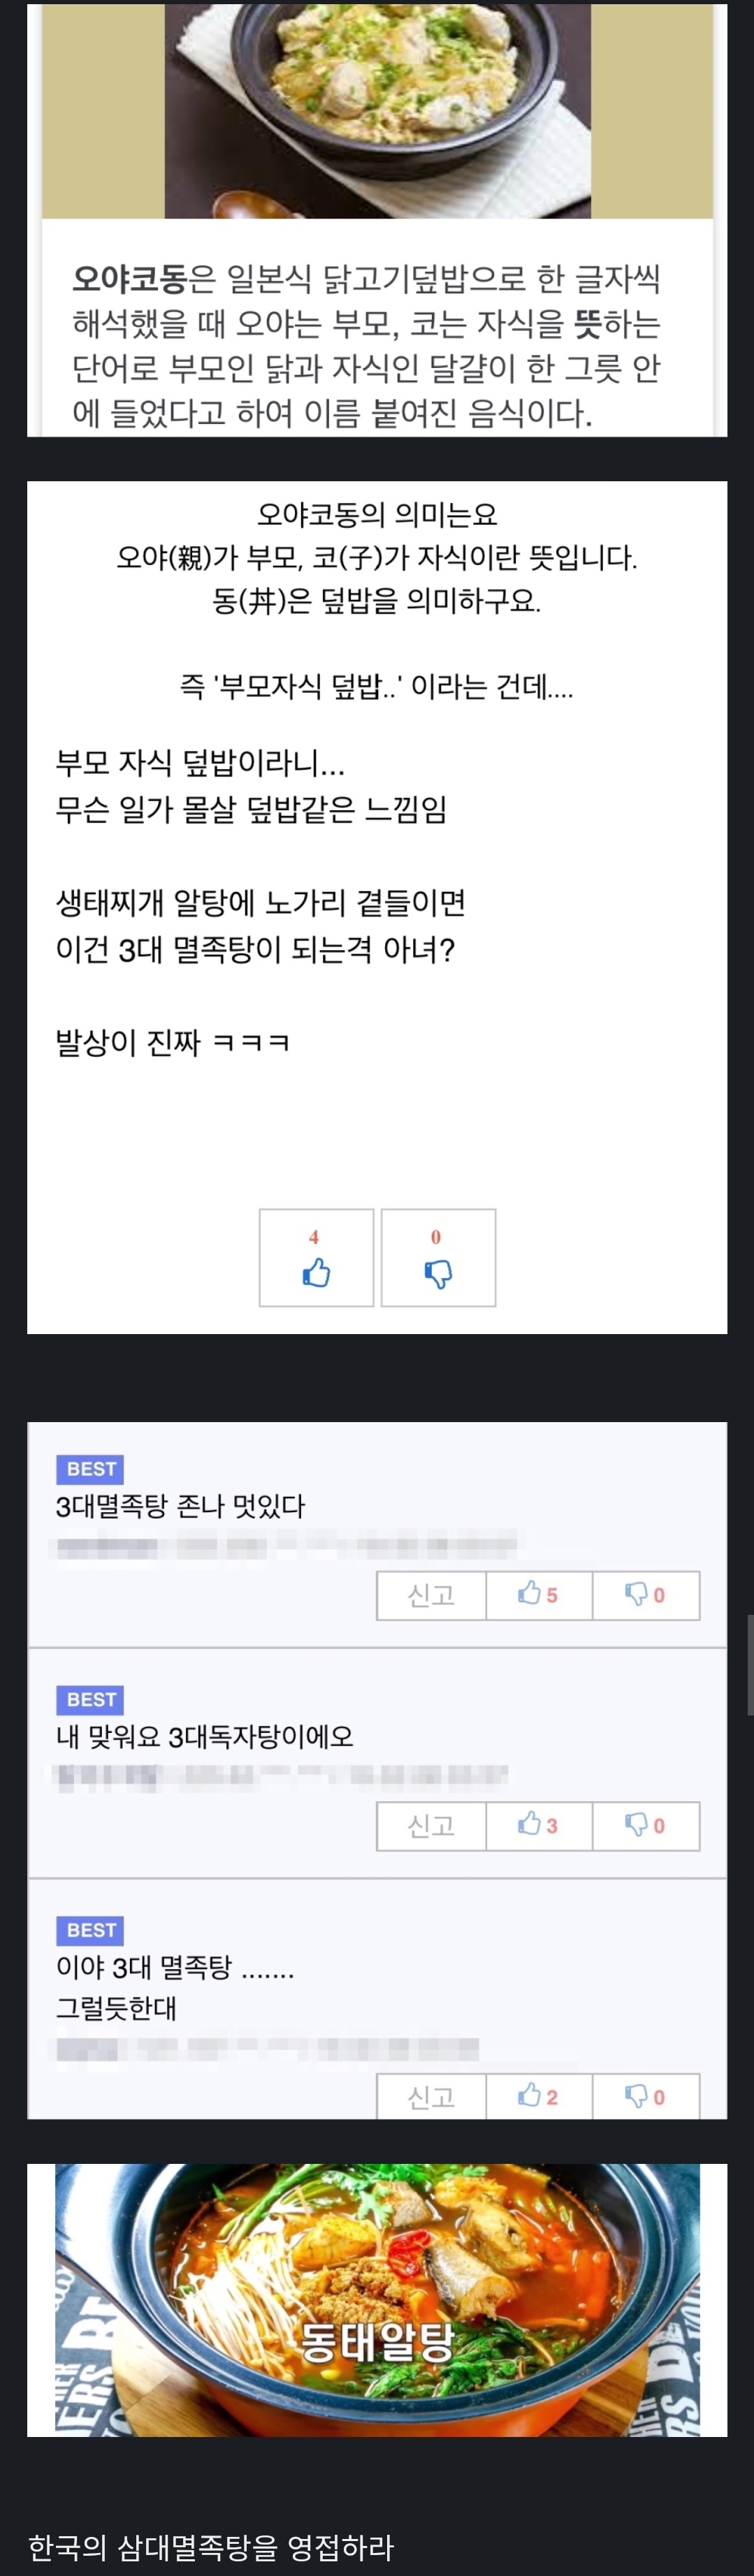Downvote the post with 0 dislikes
The image size is (754, 2576).
coord(438,1257)
